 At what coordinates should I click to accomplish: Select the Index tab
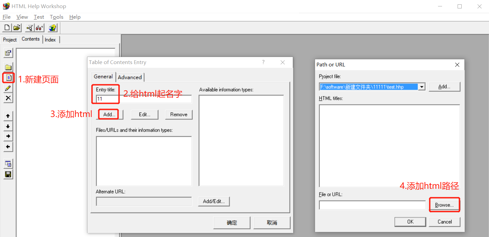pos(50,39)
